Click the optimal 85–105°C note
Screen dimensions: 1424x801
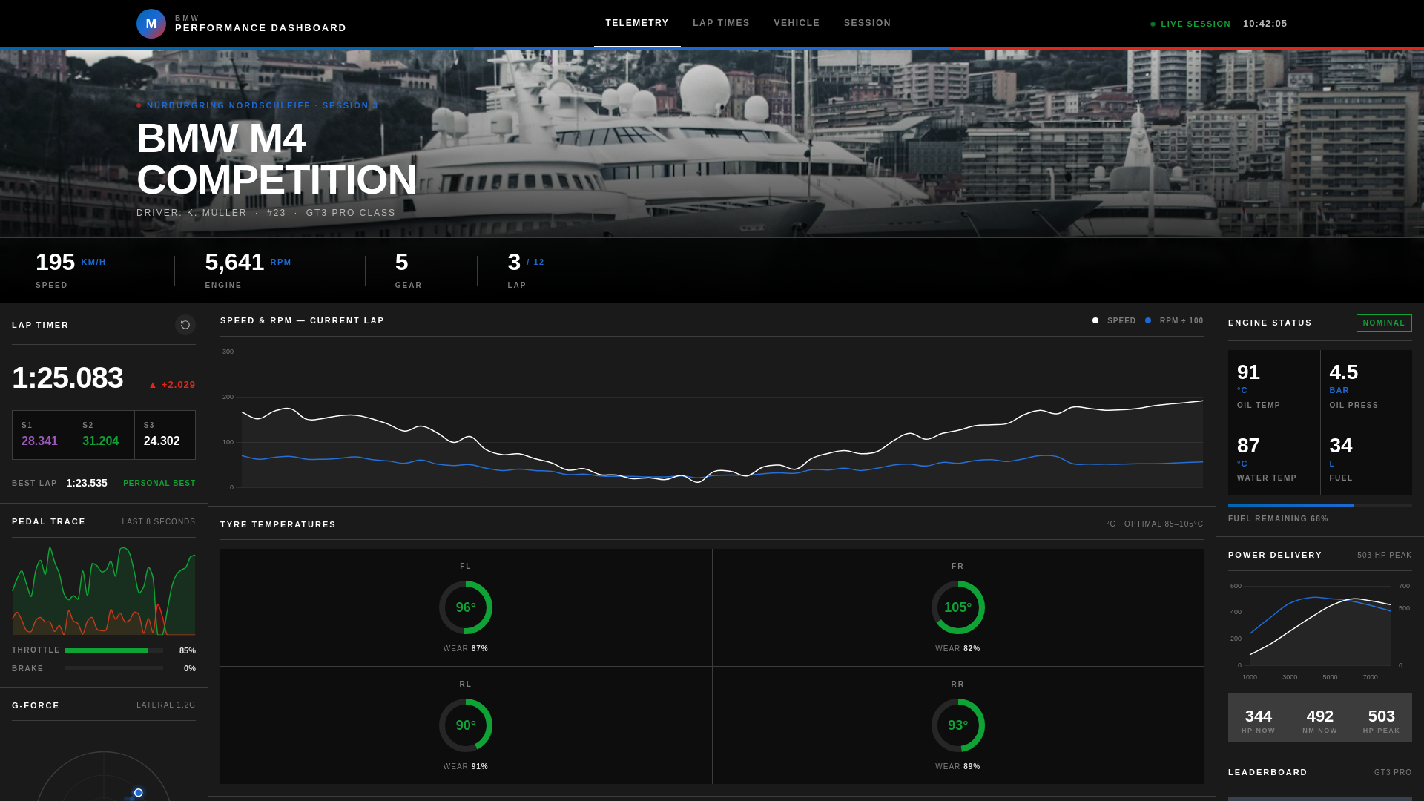tap(1155, 524)
